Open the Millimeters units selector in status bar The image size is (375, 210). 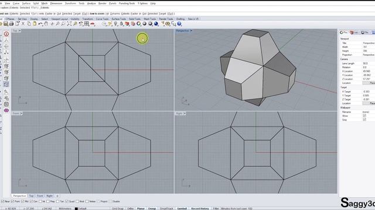(65, 208)
